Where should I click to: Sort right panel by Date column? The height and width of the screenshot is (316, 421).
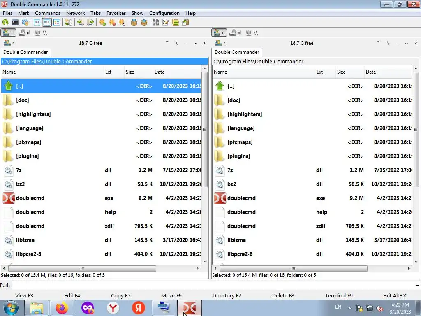388,72
